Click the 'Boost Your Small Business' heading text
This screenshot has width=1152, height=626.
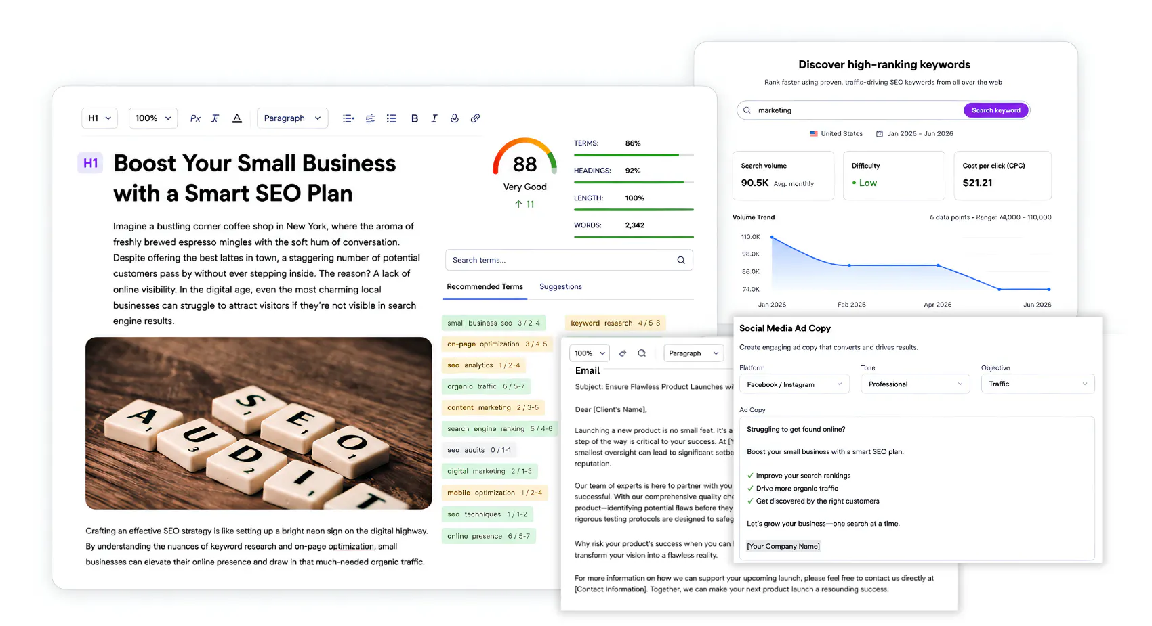255,163
